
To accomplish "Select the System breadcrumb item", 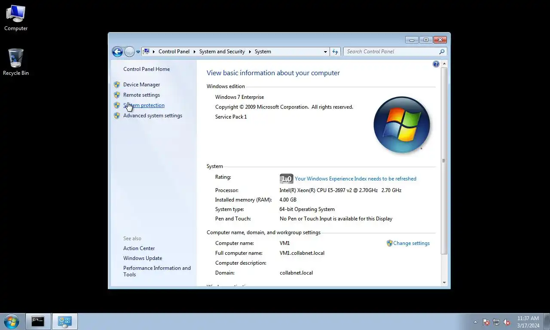I will [x=263, y=52].
